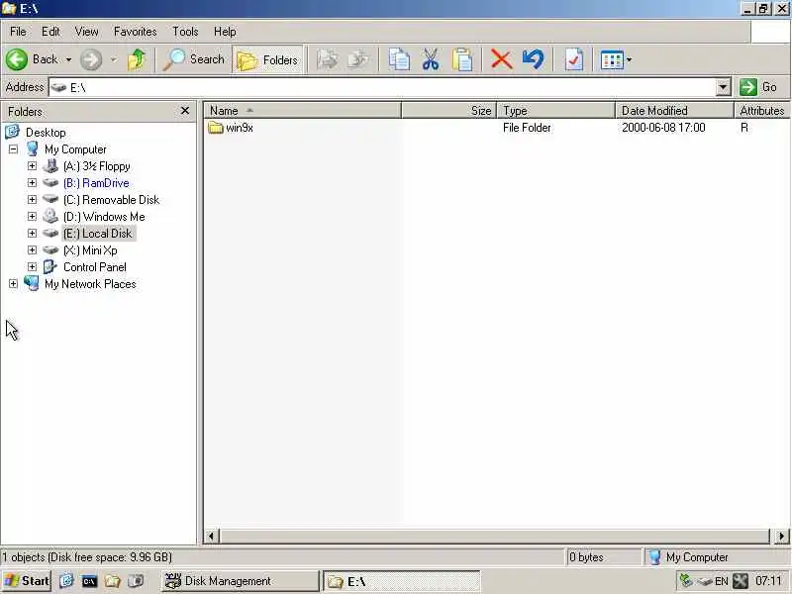792x594 pixels.
Task: Click the blue Undo arrow icon
Action: [534, 59]
